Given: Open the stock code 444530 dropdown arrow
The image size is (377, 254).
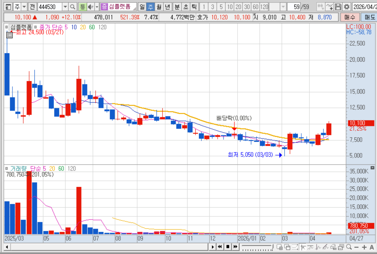Looking at the screenshot, I should point(65,7).
